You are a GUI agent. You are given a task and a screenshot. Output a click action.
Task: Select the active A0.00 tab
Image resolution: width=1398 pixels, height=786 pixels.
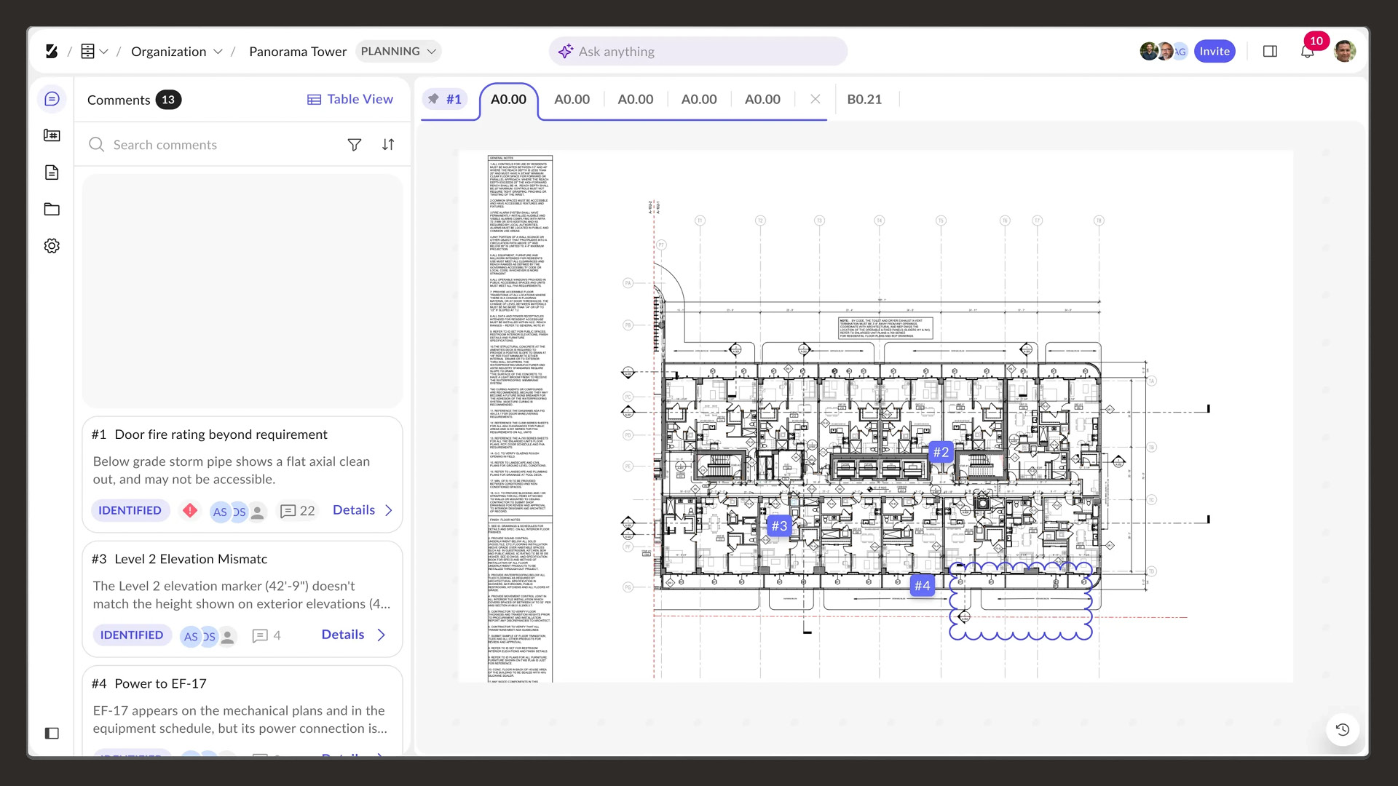coord(508,100)
